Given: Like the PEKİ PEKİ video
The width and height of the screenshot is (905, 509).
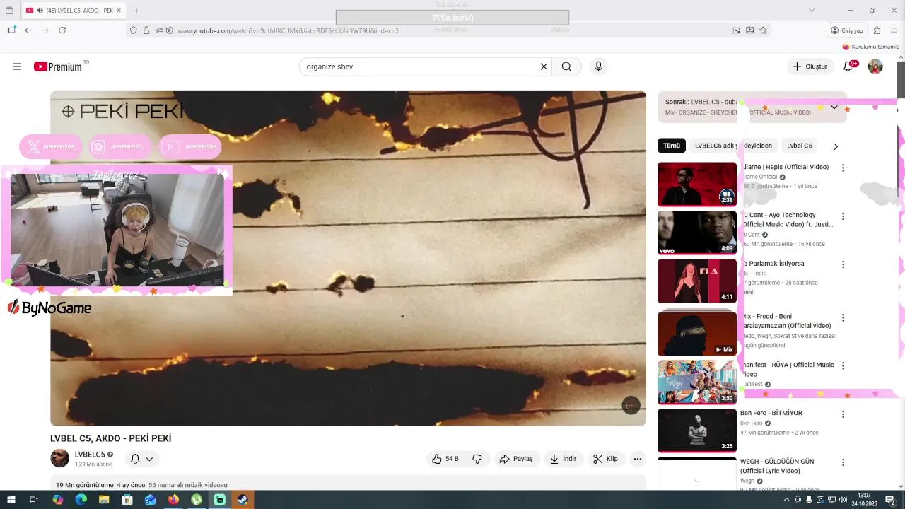Looking at the screenshot, I should [445, 459].
